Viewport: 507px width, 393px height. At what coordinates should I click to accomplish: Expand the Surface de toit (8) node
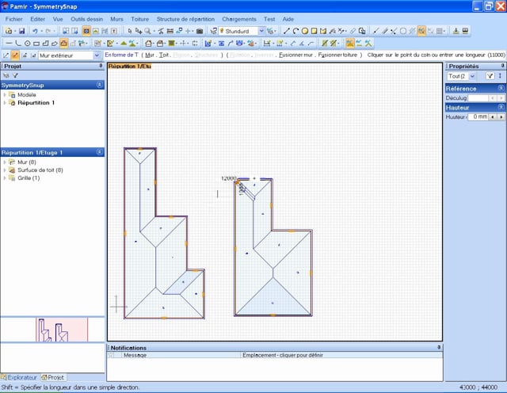pyautogui.click(x=5, y=170)
